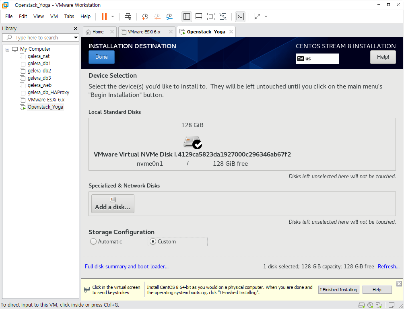The image size is (404, 309).
Task: Select the Automatic storage configuration radio
Action: [93, 241]
